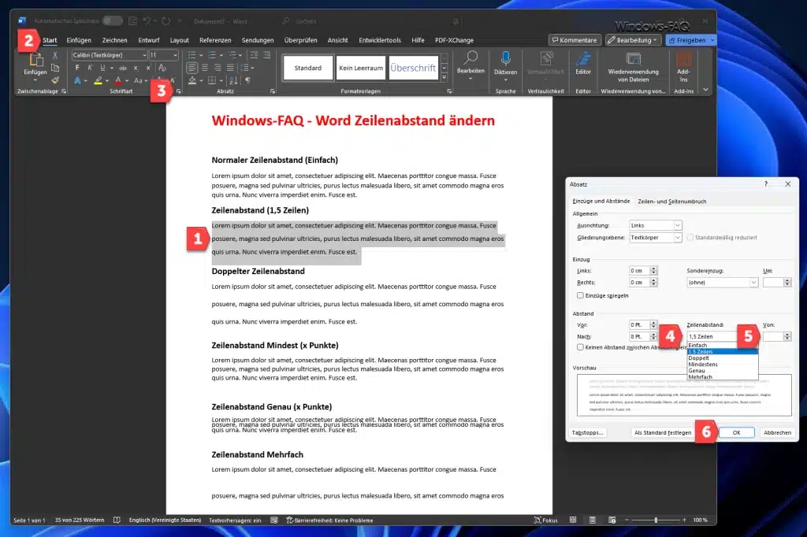This screenshot has height=537, width=807.
Task: Increase indent icon in Absatz group
Action: (x=266, y=55)
